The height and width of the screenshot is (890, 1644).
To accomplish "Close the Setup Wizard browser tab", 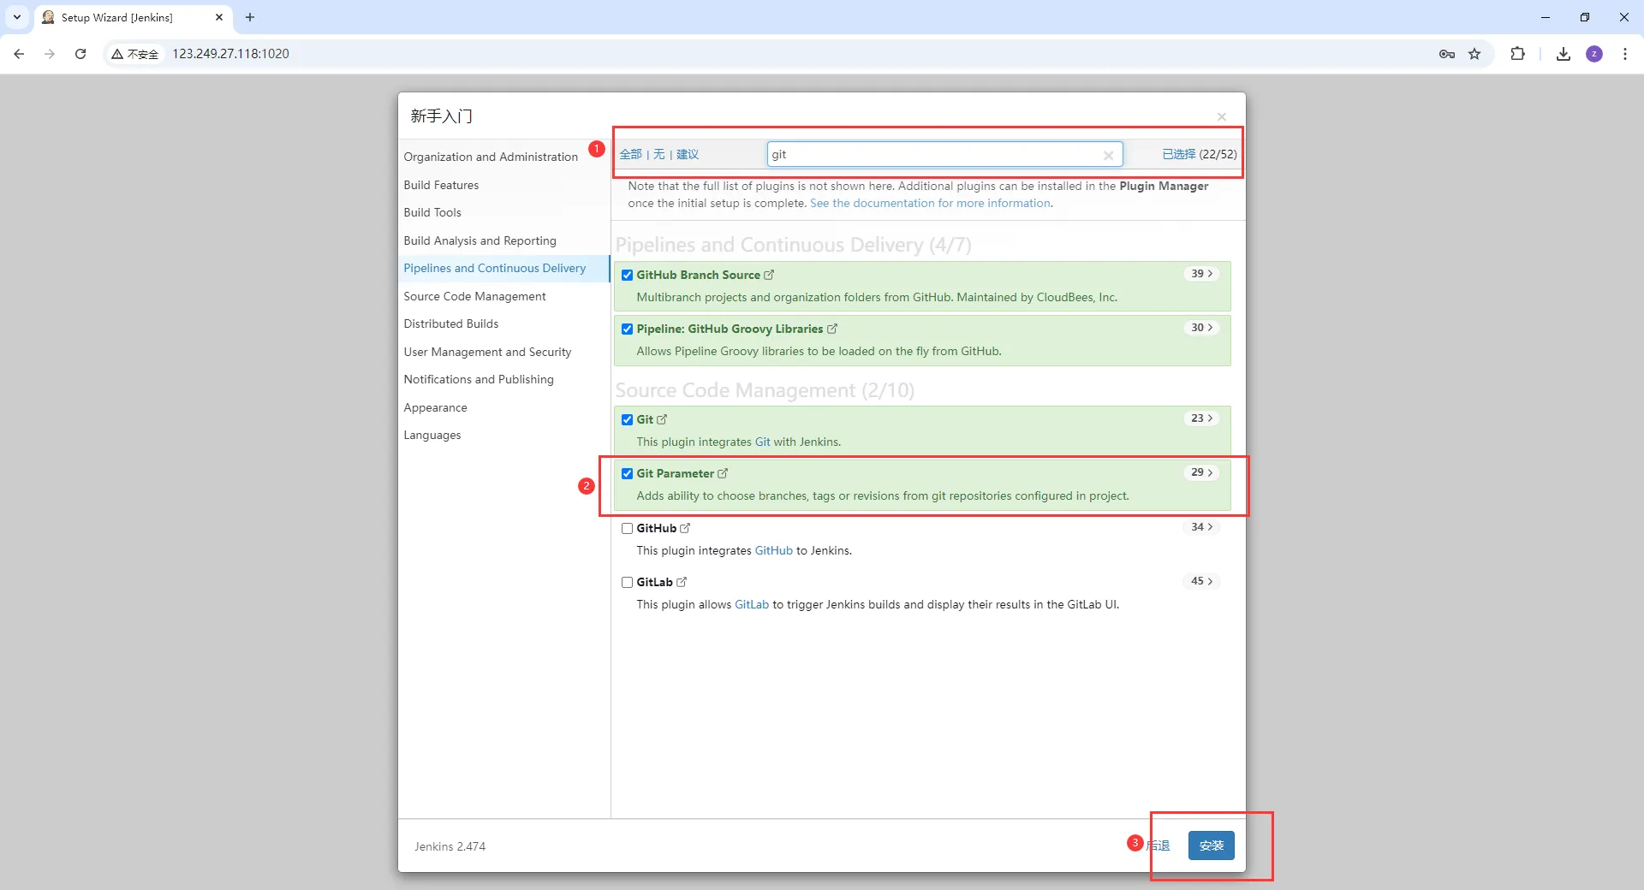I will tap(219, 17).
